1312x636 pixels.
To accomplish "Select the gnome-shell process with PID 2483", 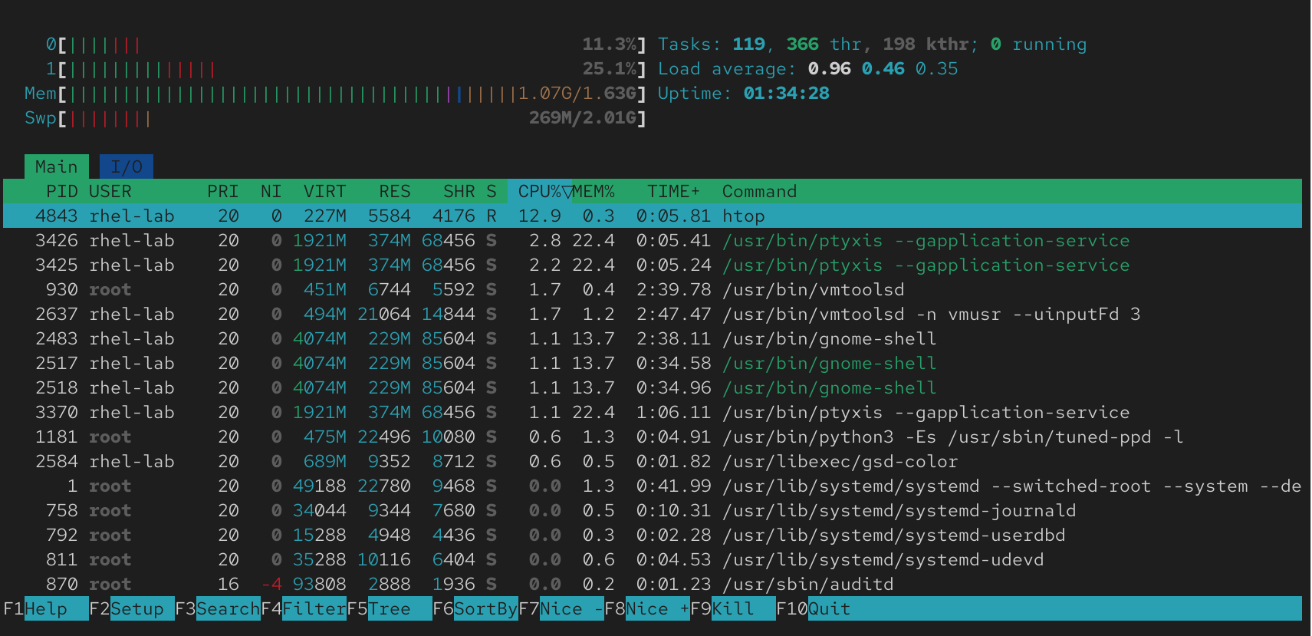I will click(x=653, y=338).
